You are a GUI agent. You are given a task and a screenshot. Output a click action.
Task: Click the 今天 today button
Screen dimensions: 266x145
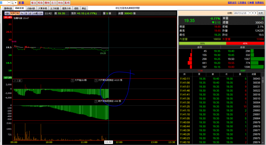tap(260, 13)
